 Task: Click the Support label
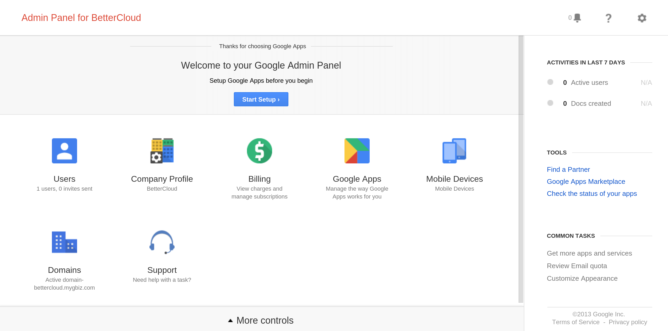click(162, 270)
